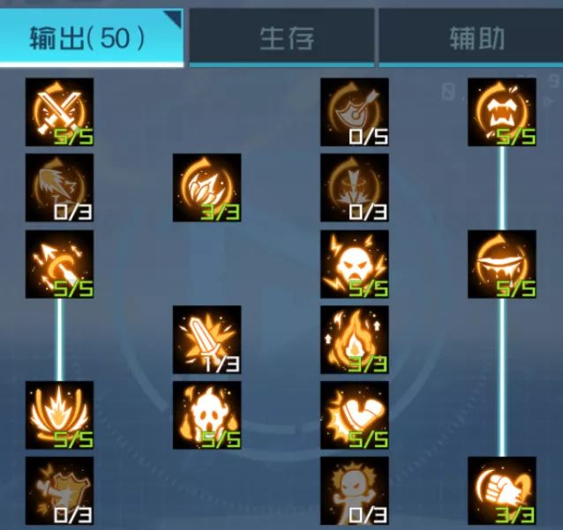Choose the arrows spreading talent 5/5

[60, 264]
